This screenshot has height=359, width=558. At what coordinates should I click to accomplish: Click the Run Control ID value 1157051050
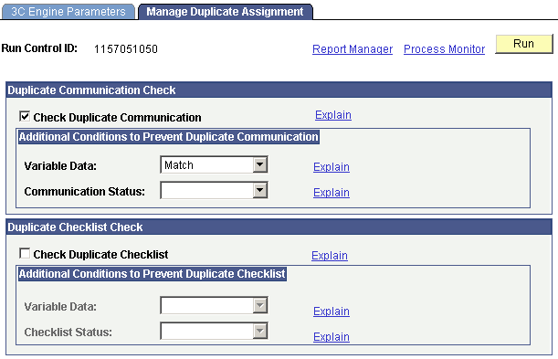click(126, 48)
